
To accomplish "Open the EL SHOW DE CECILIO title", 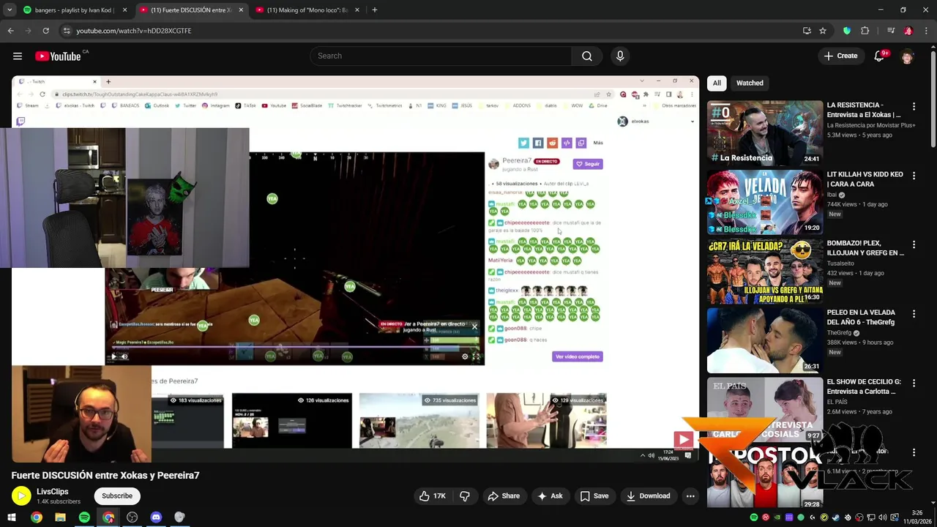I will tap(864, 386).
